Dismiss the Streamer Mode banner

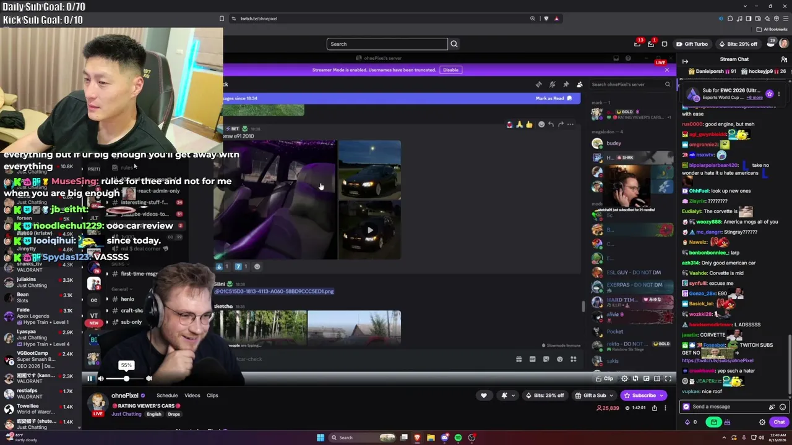[x=667, y=69]
